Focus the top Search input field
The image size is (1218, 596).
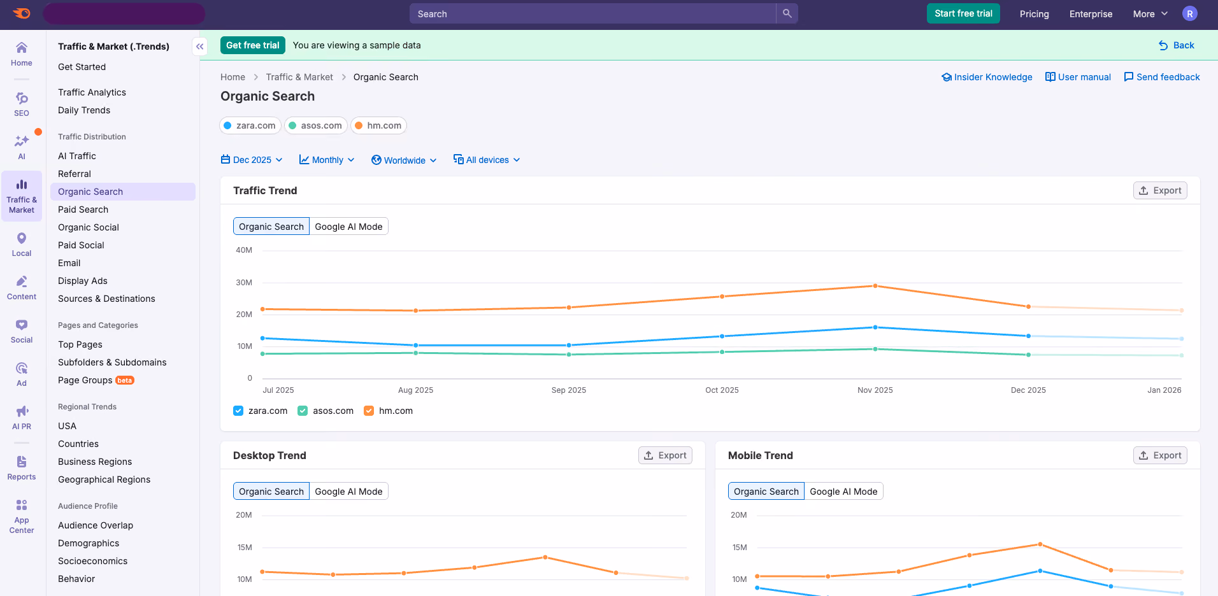593,13
